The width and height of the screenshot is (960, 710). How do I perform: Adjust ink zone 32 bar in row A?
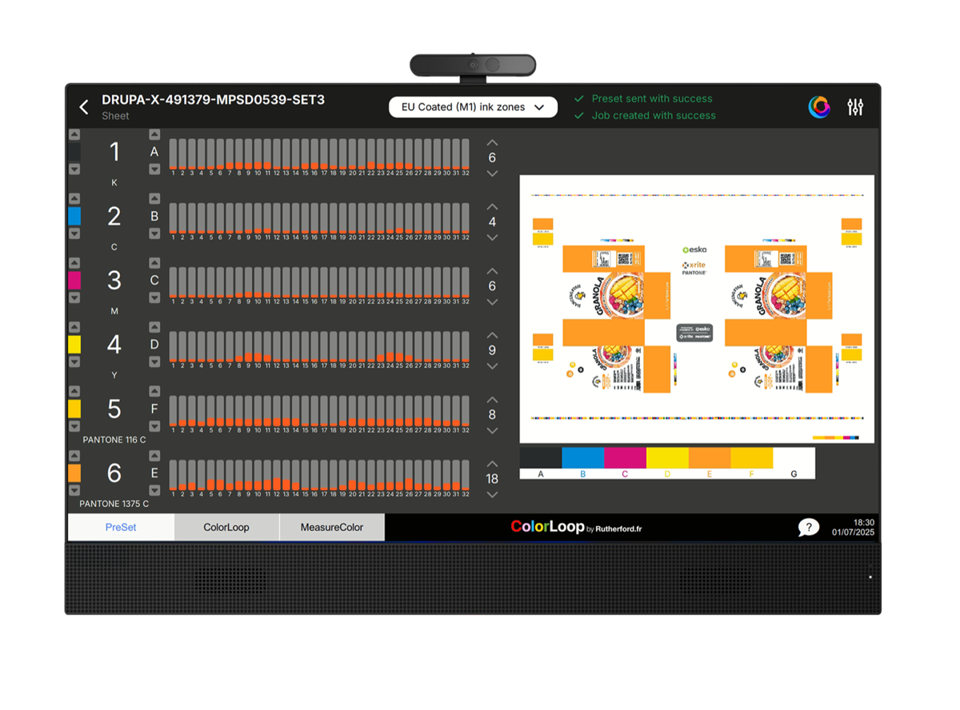click(466, 154)
